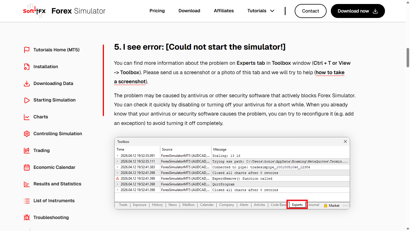Screen dimensions: 410x231
Task: Open the Installation tutorial link
Action: [x=46, y=67]
